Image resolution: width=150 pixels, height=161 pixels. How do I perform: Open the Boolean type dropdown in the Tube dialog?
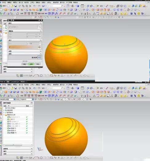(40, 44)
